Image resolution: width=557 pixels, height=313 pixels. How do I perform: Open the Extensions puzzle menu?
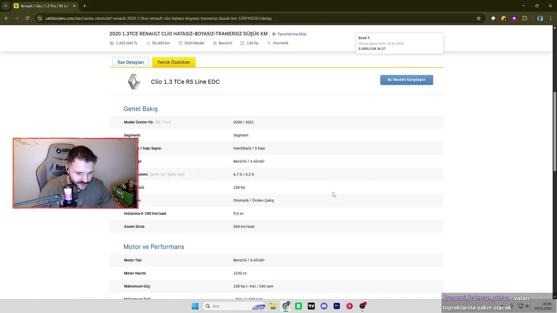pos(524,18)
